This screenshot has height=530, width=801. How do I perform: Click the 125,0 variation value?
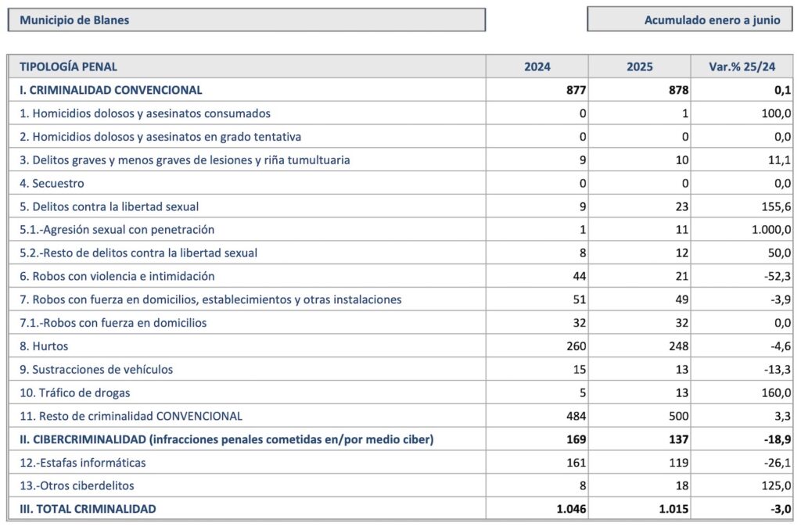[777, 486]
